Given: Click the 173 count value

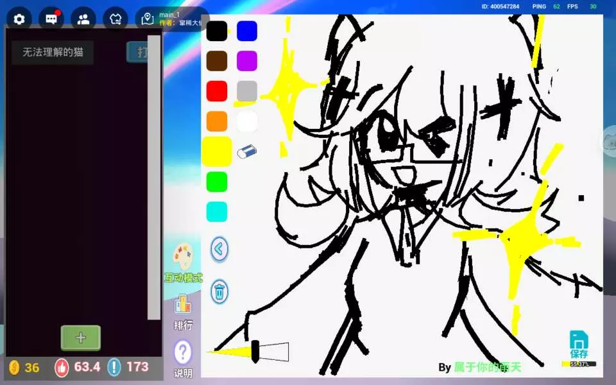Looking at the screenshot, I should 137,367.
